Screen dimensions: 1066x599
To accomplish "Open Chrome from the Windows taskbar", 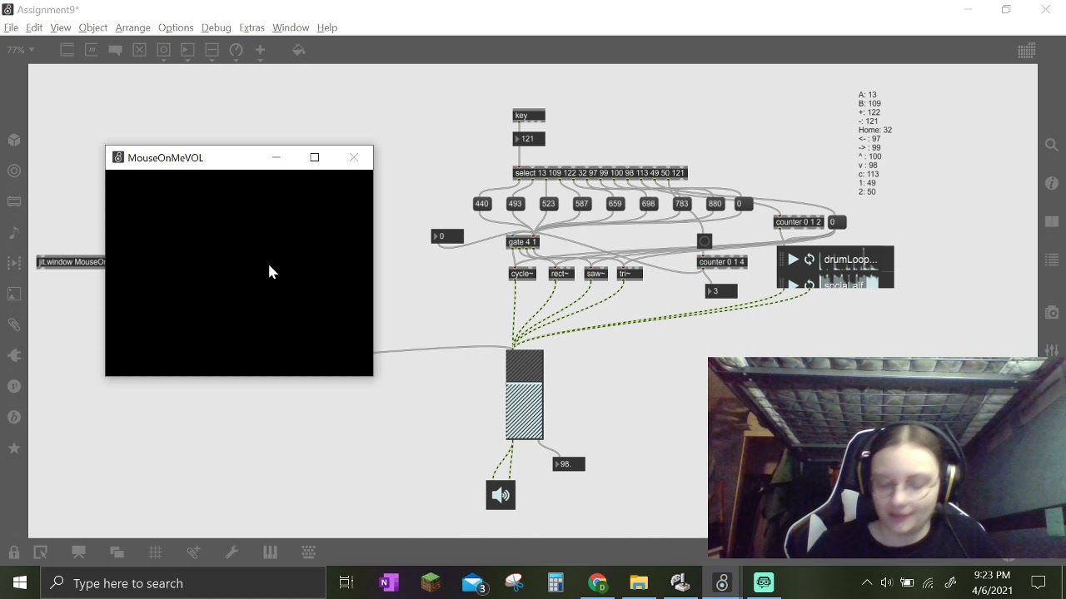I will (597, 583).
